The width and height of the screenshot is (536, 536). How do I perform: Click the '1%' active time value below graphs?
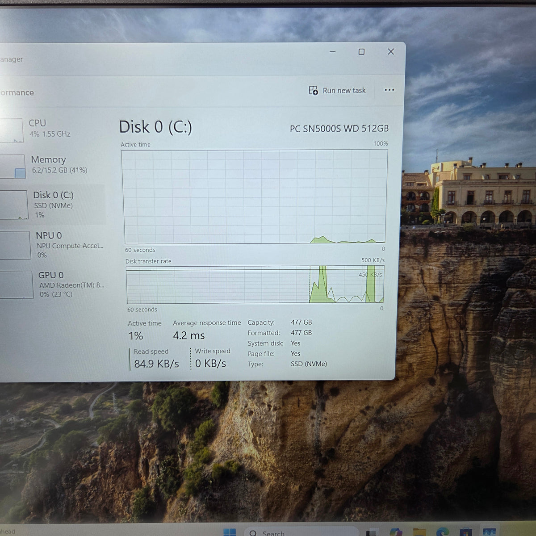tap(136, 336)
